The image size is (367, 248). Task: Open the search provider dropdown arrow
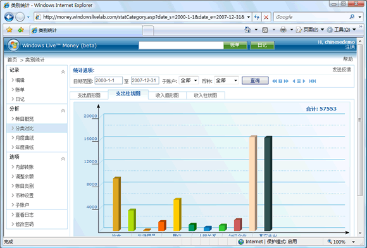[x=360, y=17]
